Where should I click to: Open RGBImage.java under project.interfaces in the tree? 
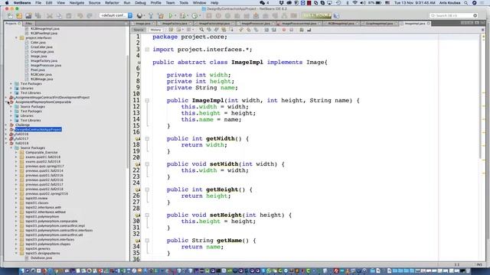(41, 79)
